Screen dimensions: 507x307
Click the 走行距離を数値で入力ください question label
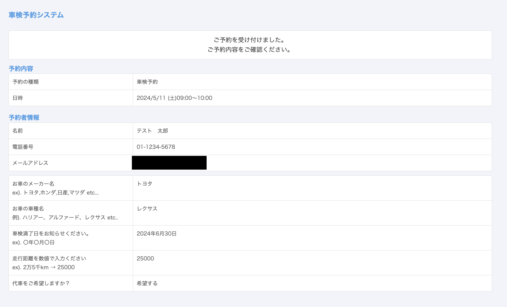[49, 258]
